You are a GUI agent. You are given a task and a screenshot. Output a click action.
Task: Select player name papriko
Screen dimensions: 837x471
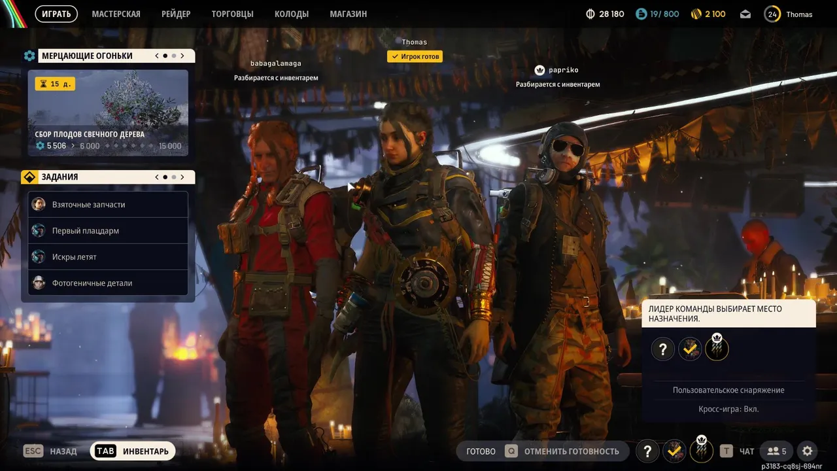pos(564,70)
